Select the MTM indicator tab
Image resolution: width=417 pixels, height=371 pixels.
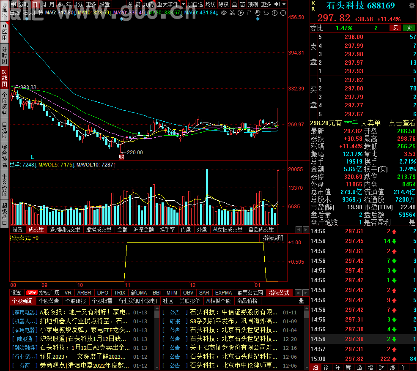pos(172,292)
